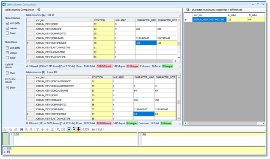The width and height of the screenshot is (270, 159).
Task: Click table B vertical scrollbar down arrow
Action: [x=179, y=118]
